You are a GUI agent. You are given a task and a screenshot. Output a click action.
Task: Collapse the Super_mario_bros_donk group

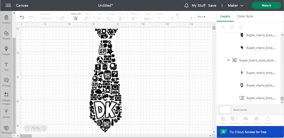229,60
